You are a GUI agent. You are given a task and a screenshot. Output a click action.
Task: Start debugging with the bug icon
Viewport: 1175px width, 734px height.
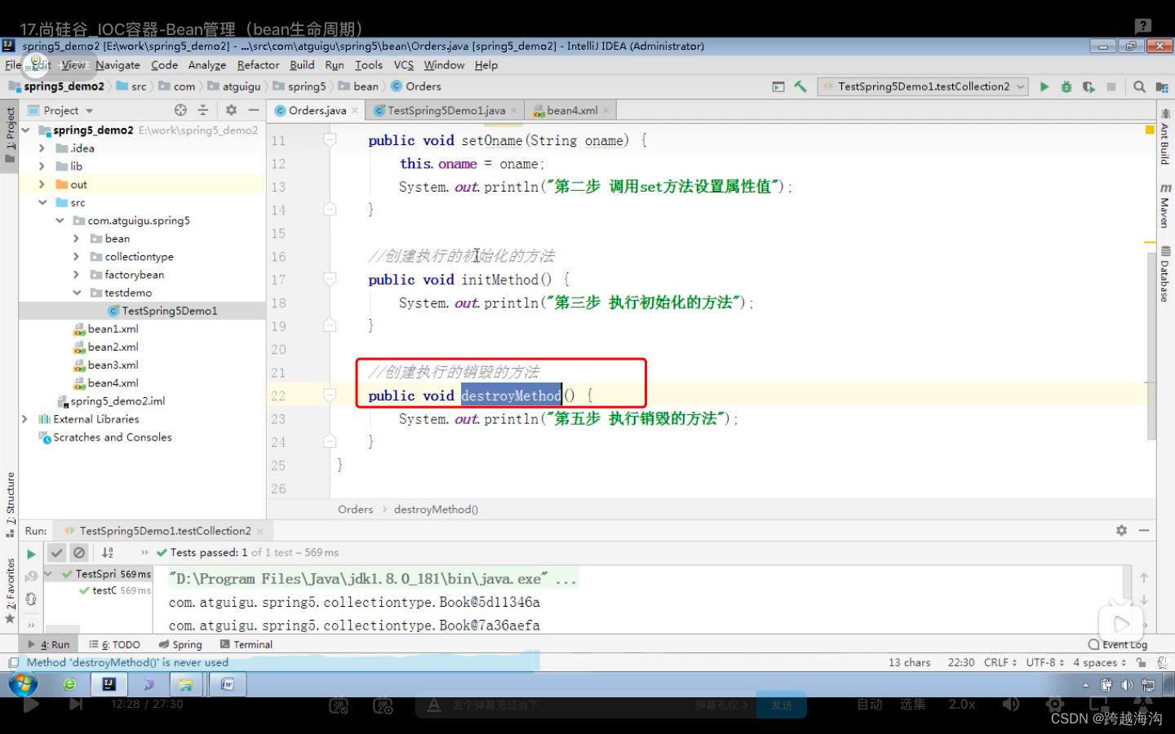(1066, 86)
